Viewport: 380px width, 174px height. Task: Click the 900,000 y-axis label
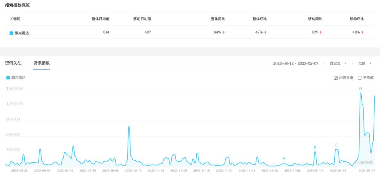click(13, 119)
